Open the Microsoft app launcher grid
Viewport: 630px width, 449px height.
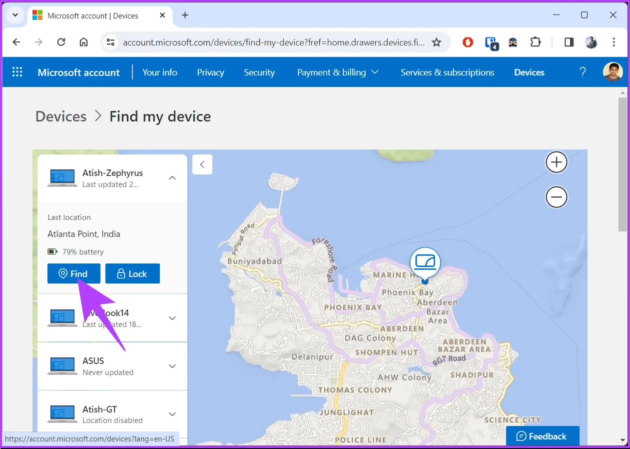(17, 72)
